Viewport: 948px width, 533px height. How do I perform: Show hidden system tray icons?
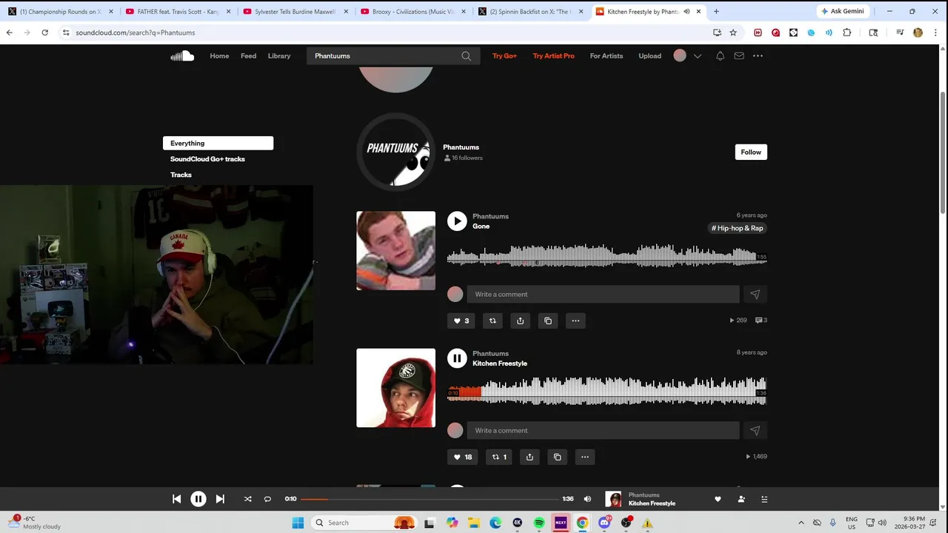[x=800, y=523]
